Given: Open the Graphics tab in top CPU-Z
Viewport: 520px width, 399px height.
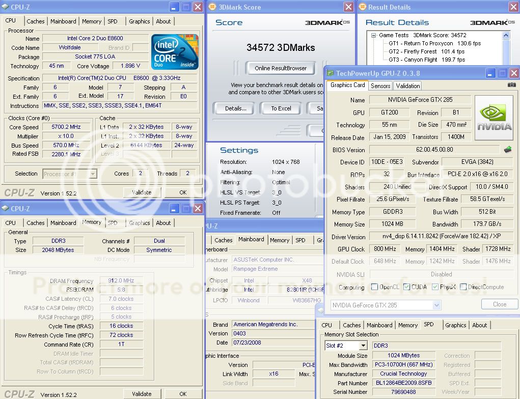Looking at the screenshot, I should 139,21.
